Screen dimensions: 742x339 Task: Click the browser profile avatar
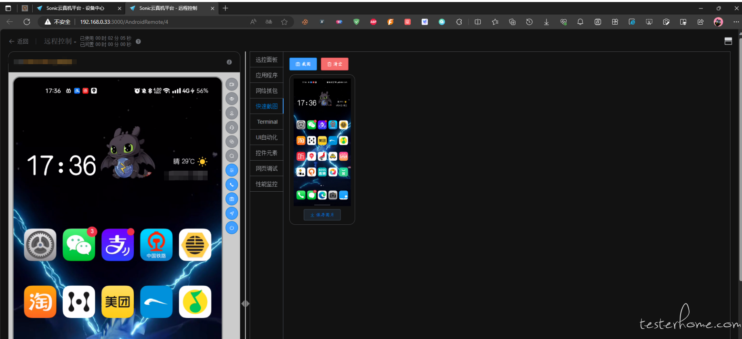tap(718, 22)
